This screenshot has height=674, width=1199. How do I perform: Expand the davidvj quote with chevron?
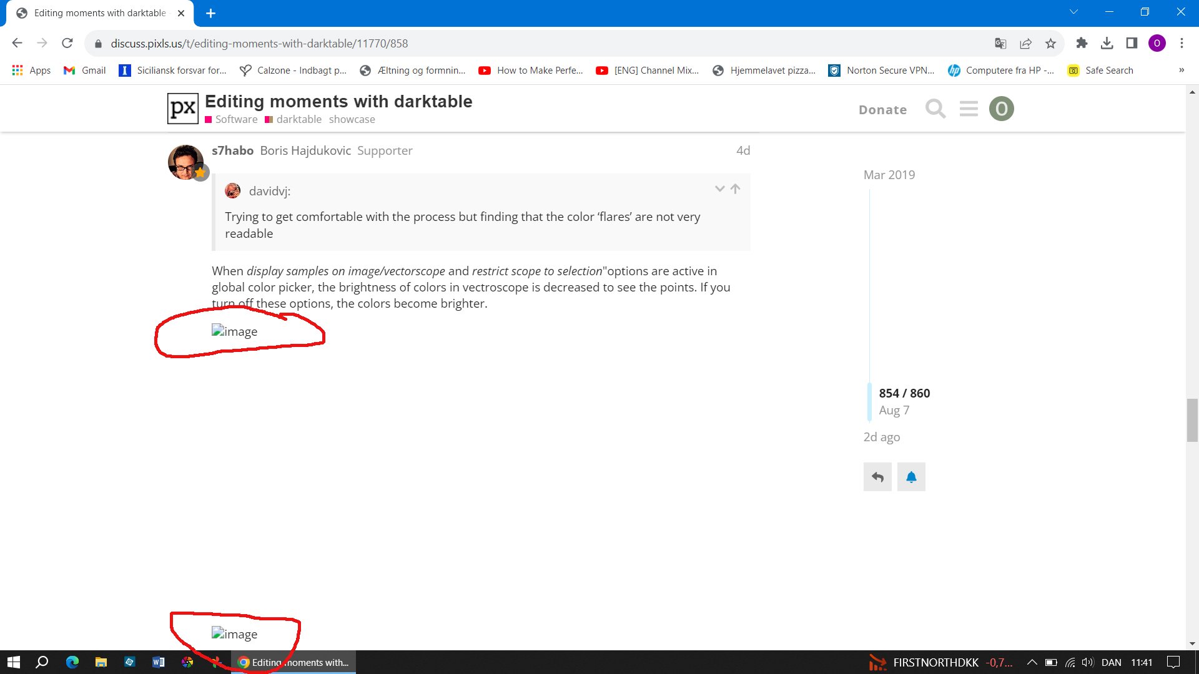(x=719, y=188)
